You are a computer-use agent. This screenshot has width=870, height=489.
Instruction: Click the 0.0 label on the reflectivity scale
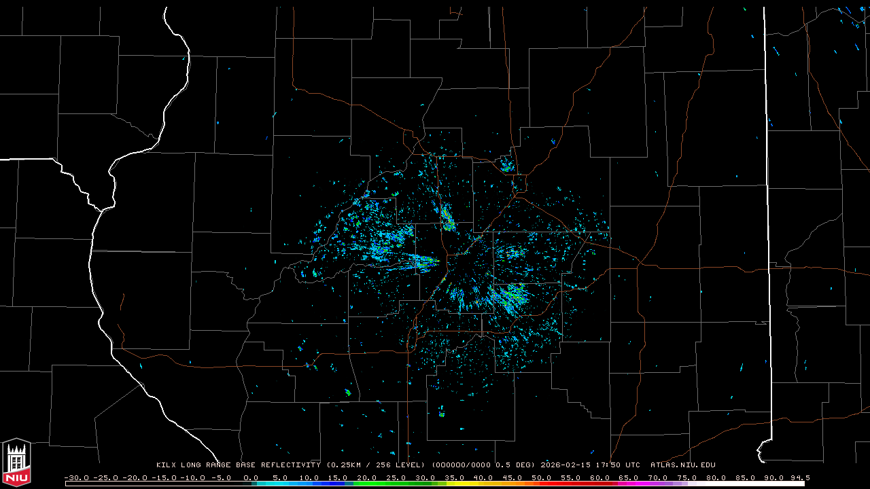point(251,477)
